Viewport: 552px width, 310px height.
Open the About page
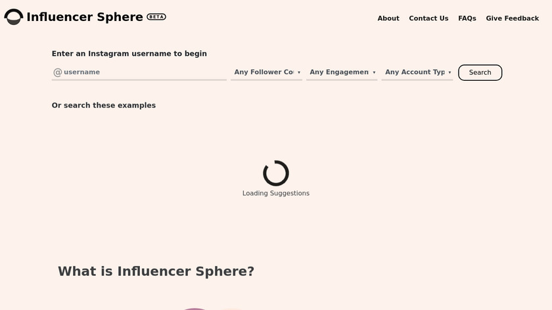(x=388, y=18)
